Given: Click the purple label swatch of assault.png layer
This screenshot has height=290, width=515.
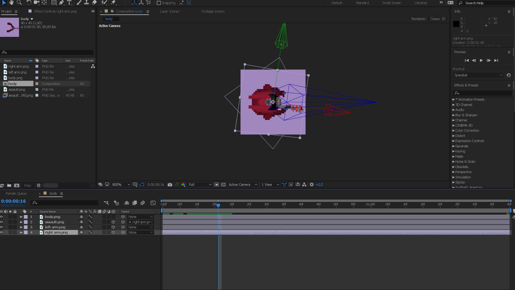Looking at the screenshot, I should tap(26, 222).
